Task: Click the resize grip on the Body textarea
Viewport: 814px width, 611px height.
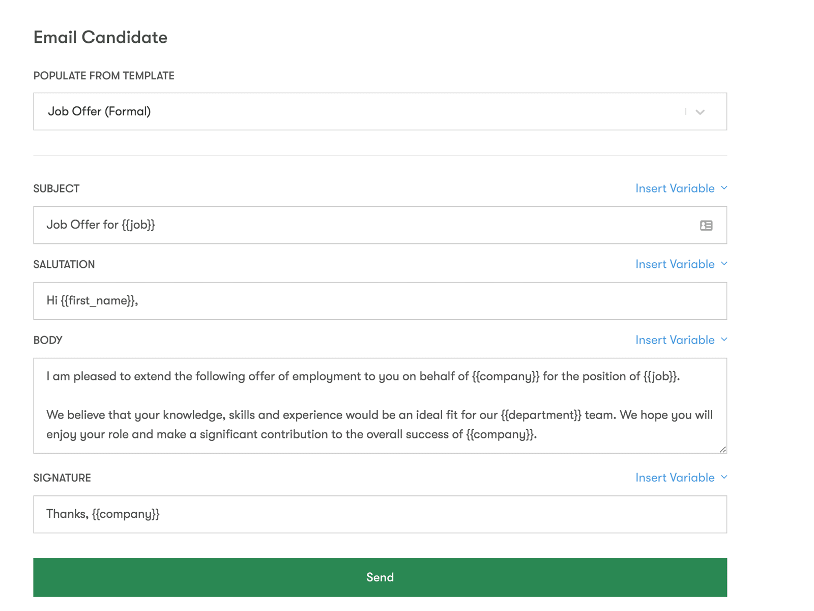Action: point(722,449)
